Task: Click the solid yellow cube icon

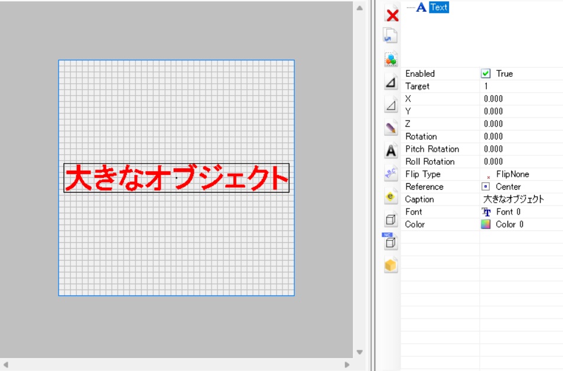Action: 390,265
